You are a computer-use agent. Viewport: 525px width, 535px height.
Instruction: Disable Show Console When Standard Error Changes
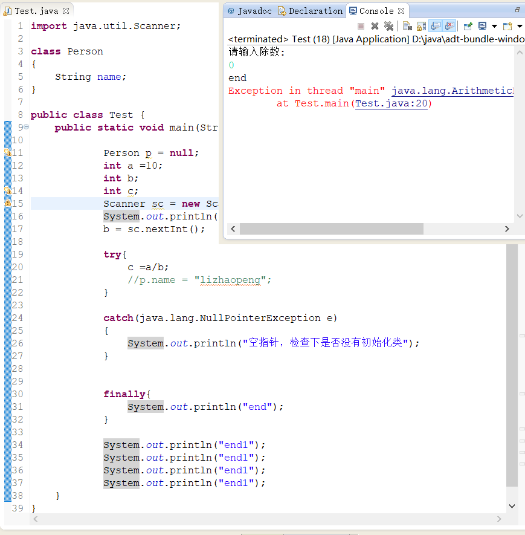[x=450, y=25]
